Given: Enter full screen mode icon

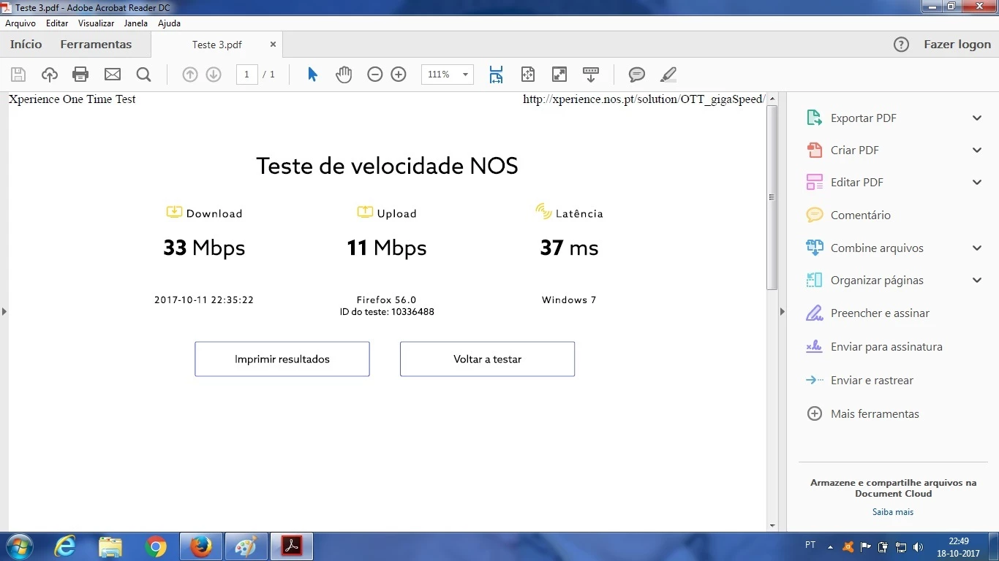Looking at the screenshot, I should [559, 75].
